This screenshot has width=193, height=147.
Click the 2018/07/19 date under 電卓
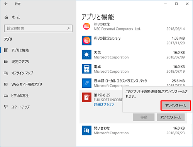click(x=176, y=72)
